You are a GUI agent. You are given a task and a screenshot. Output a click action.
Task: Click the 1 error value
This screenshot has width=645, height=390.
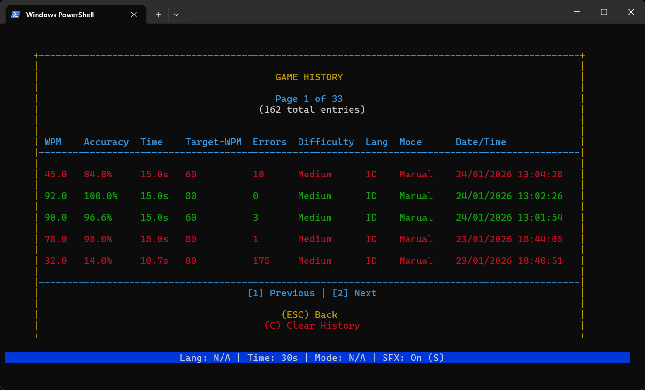[256, 239]
